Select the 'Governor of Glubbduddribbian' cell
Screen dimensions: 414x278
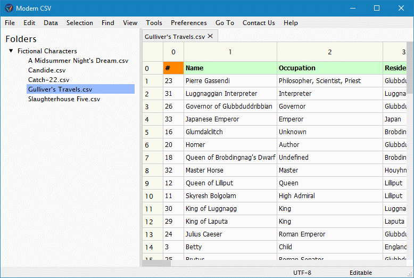230,106
